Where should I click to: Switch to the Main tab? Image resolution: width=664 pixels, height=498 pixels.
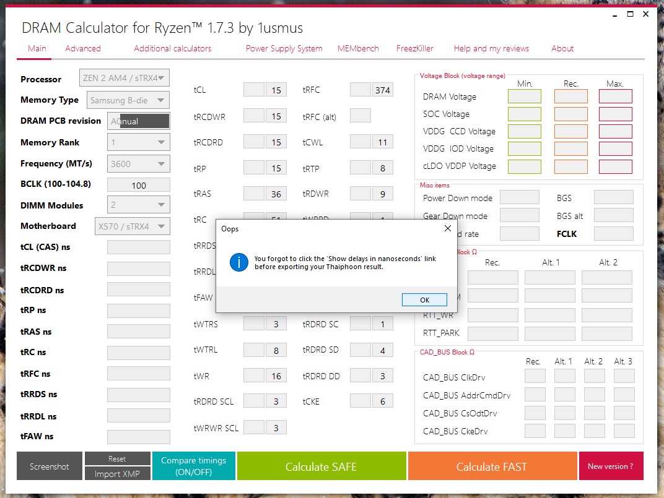(x=37, y=48)
